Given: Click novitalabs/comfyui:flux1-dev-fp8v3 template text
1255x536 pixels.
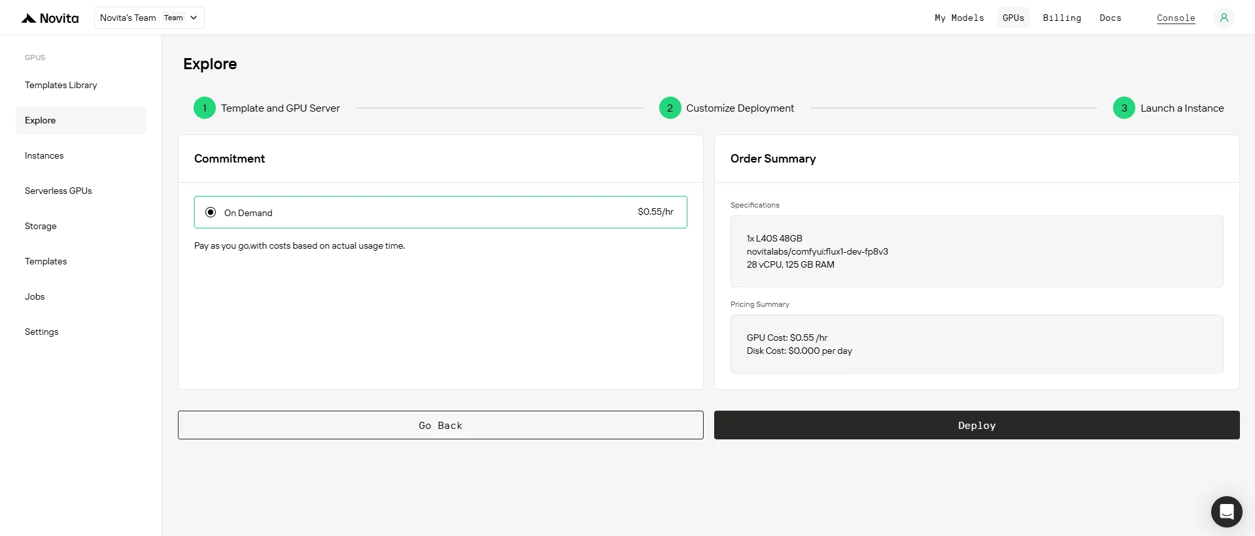Looking at the screenshot, I should 817,251.
